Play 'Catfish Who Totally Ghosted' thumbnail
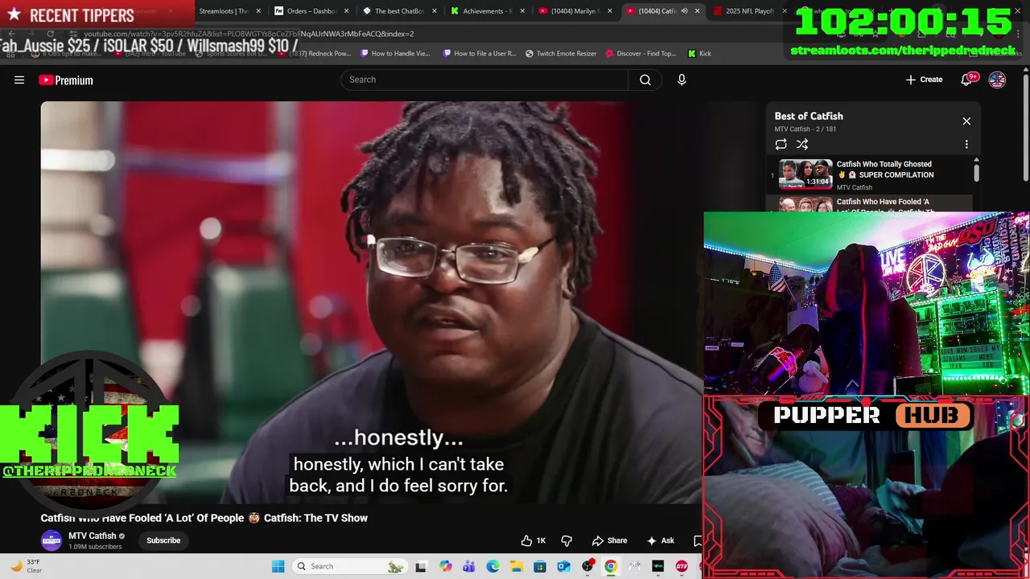1030x579 pixels. pos(805,175)
